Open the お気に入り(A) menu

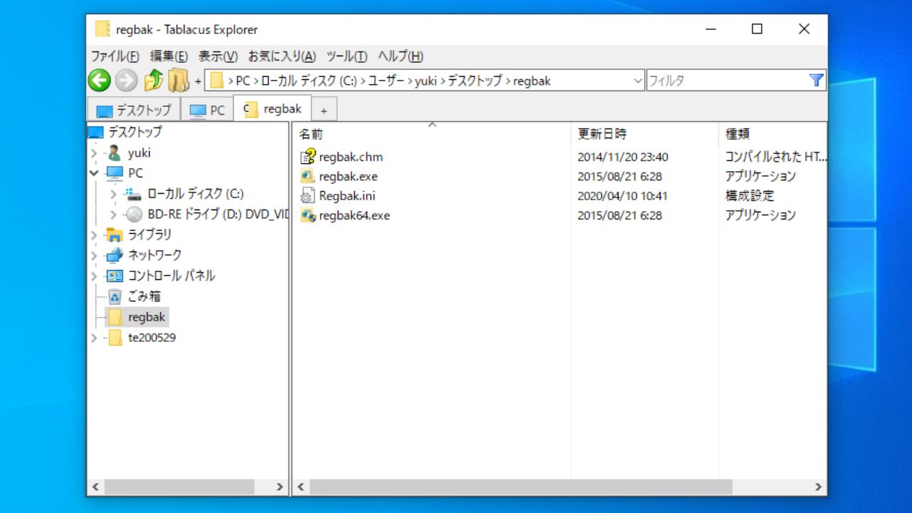point(282,56)
